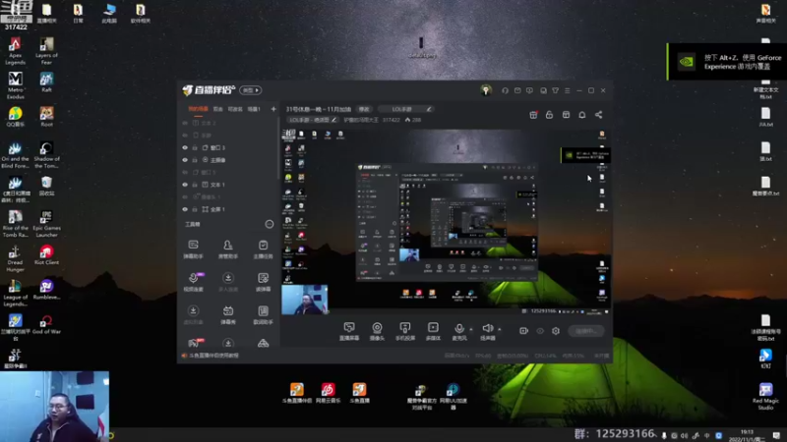This screenshot has height=442, width=787.
Task: Open the skin T-shirt icon in the title bar
Action: (555, 90)
